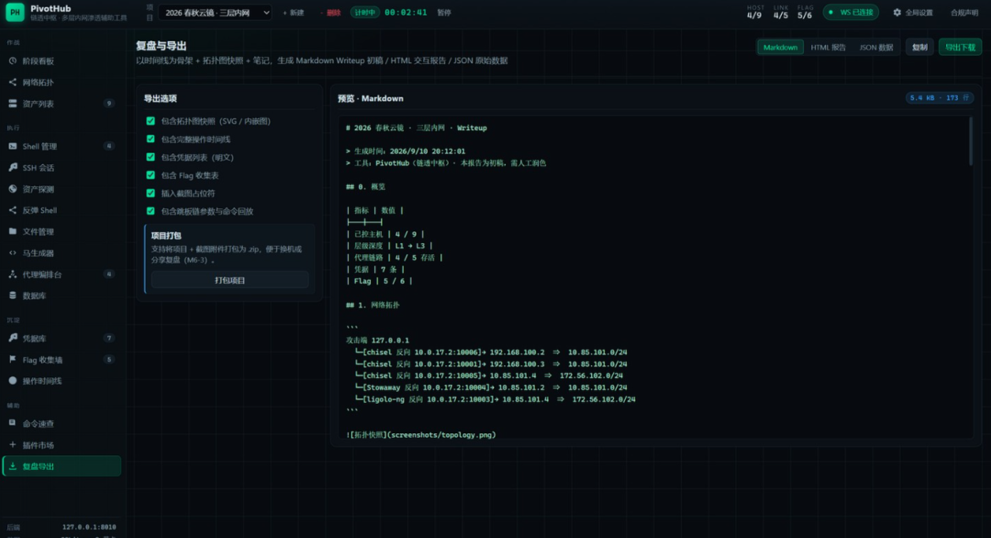Open 凭据库 key icon
991x538 pixels.
(13, 338)
